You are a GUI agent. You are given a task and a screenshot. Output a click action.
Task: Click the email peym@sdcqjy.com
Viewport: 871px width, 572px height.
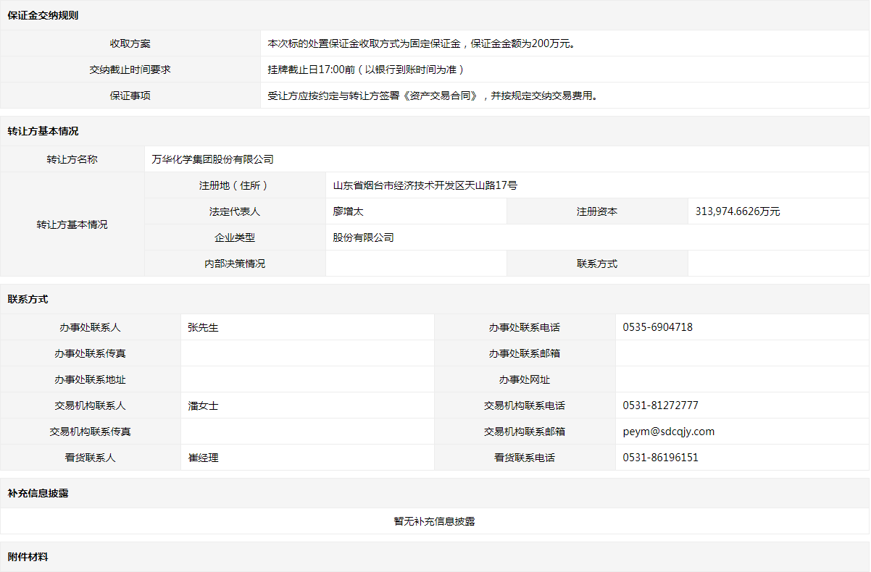coord(669,432)
